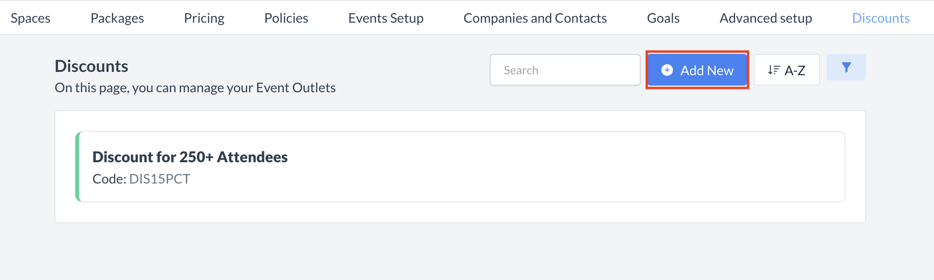Go to the Pricing tab
Screen dimensions: 934x280
pyautogui.click(x=204, y=18)
